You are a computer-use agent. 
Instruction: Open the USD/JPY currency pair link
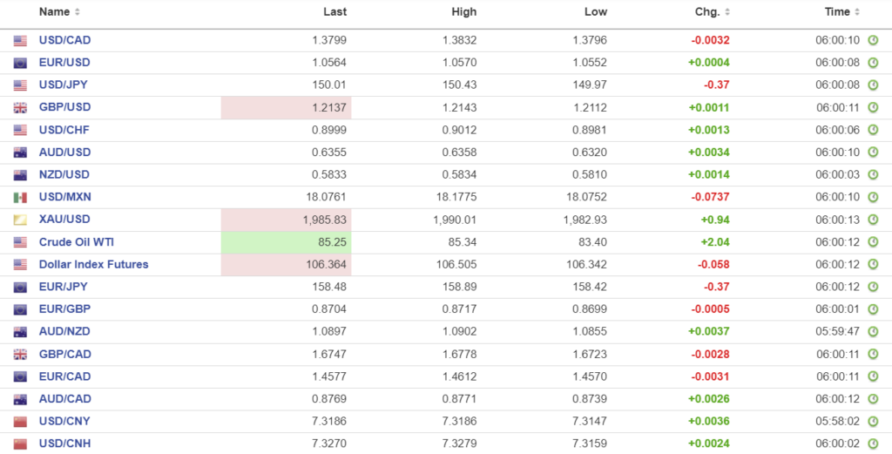[64, 85]
